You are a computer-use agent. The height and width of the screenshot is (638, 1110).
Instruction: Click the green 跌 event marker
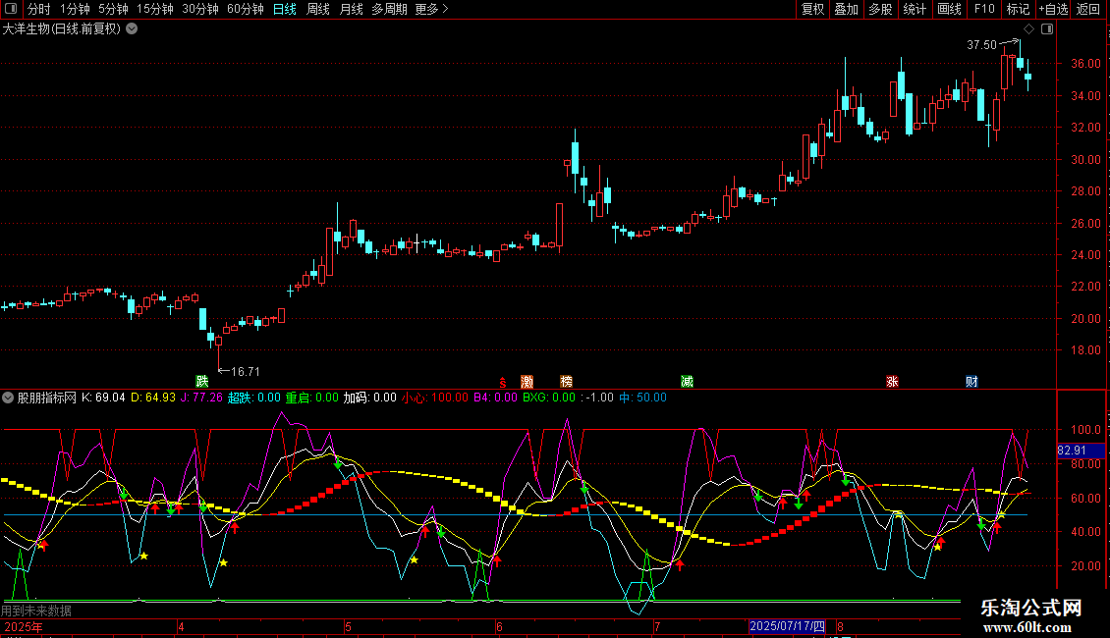[x=202, y=381]
